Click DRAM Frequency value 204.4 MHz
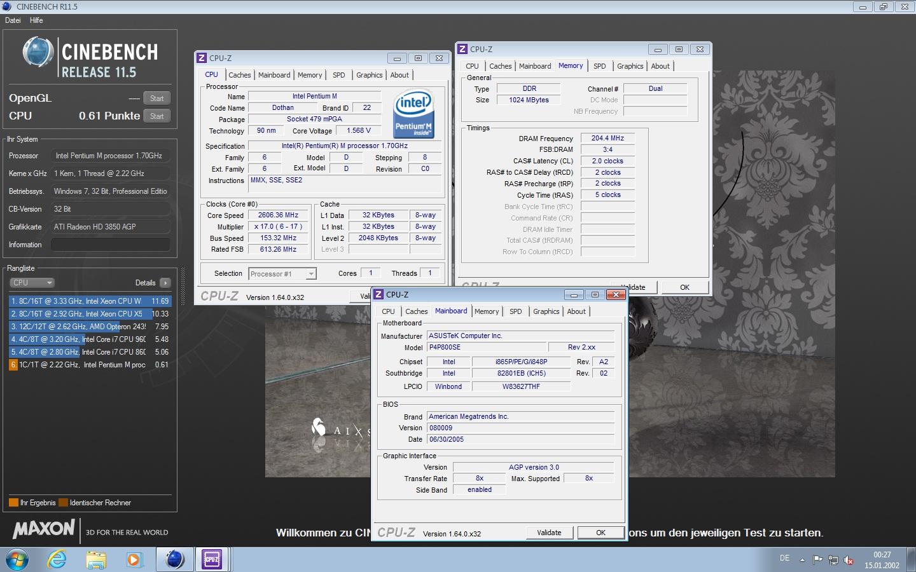 (x=608, y=138)
